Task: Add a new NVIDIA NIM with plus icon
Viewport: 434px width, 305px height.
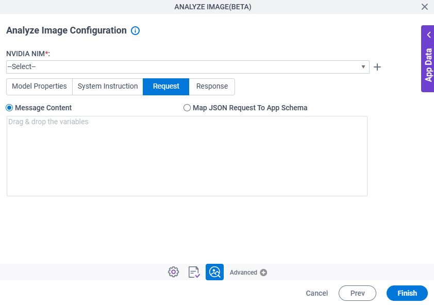Action: coord(377,67)
